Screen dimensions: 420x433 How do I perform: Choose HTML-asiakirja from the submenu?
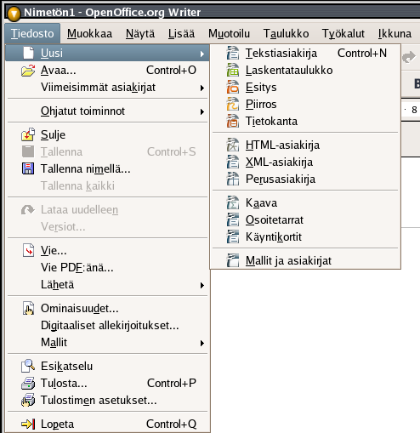point(305,145)
